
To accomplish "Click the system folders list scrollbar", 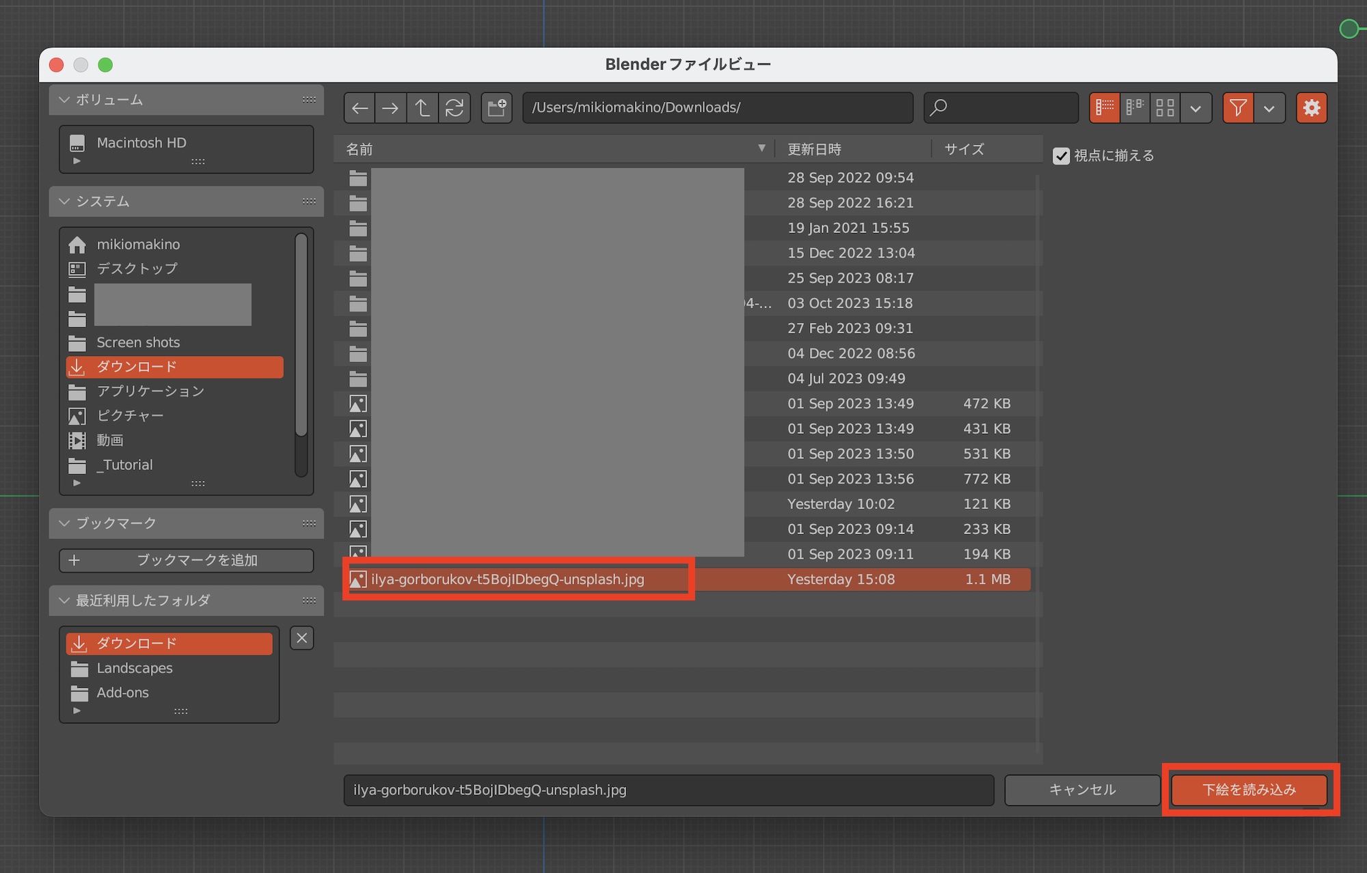I will 301,335.
